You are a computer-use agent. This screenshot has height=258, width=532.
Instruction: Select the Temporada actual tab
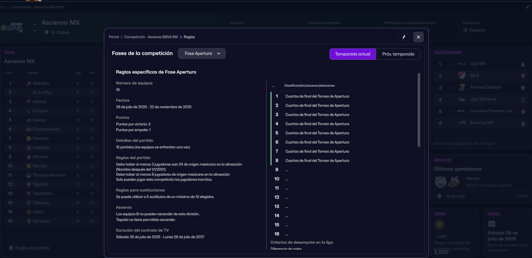pos(352,54)
